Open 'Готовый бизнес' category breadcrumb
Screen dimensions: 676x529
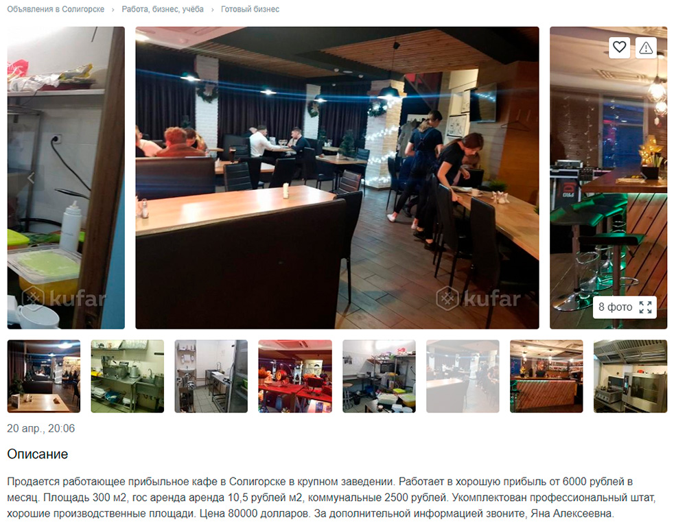click(250, 9)
